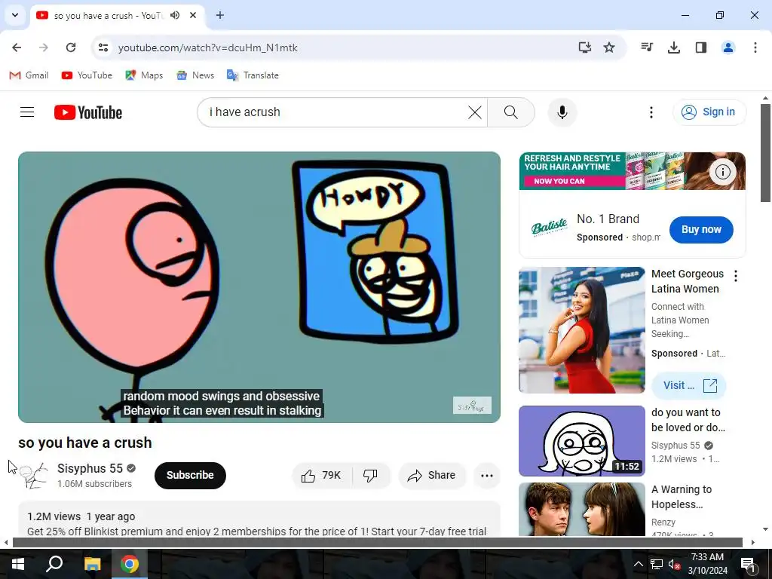
Task: Clear the search box text with X
Action: click(475, 112)
